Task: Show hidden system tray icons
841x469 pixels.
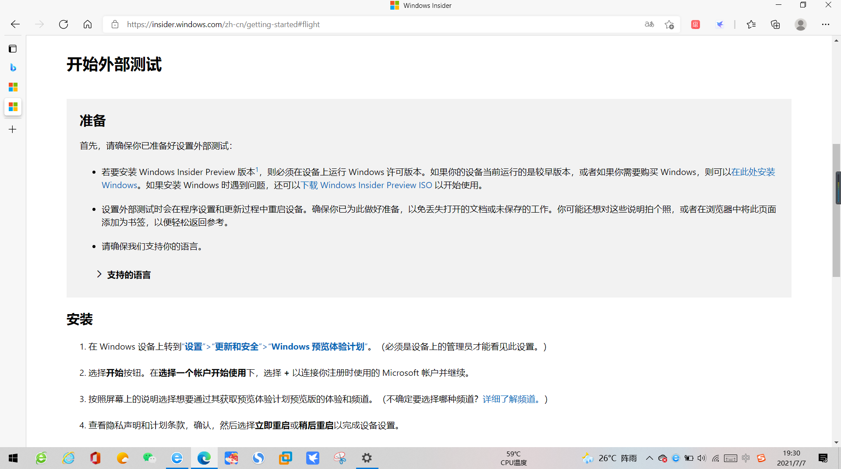Action: (649, 458)
